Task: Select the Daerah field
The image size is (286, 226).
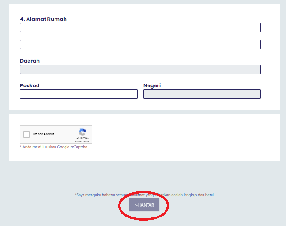Action: (140, 69)
